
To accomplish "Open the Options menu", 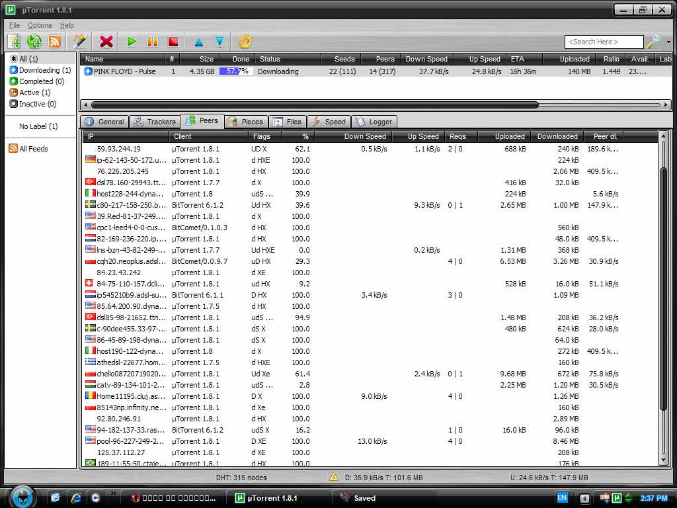I will (x=40, y=26).
